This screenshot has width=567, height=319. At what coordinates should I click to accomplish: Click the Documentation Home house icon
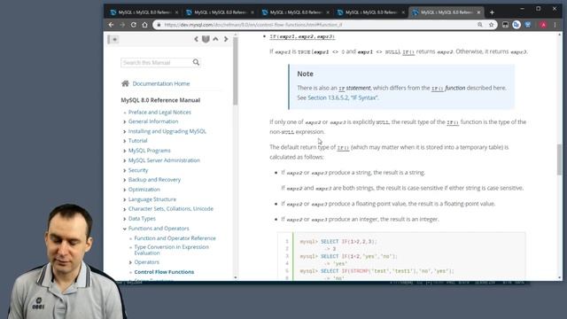coord(125,83)
